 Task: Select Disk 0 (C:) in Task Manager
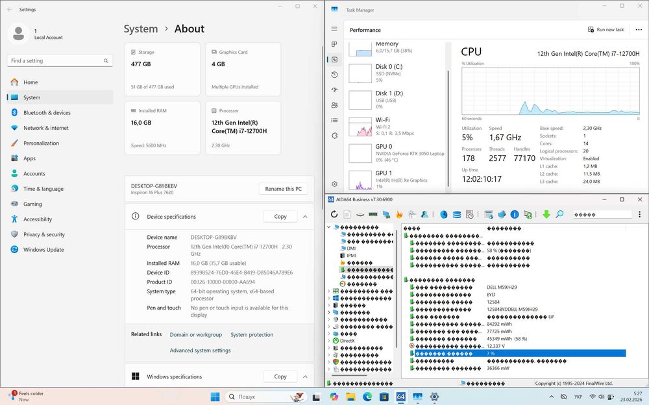[396, 73]
